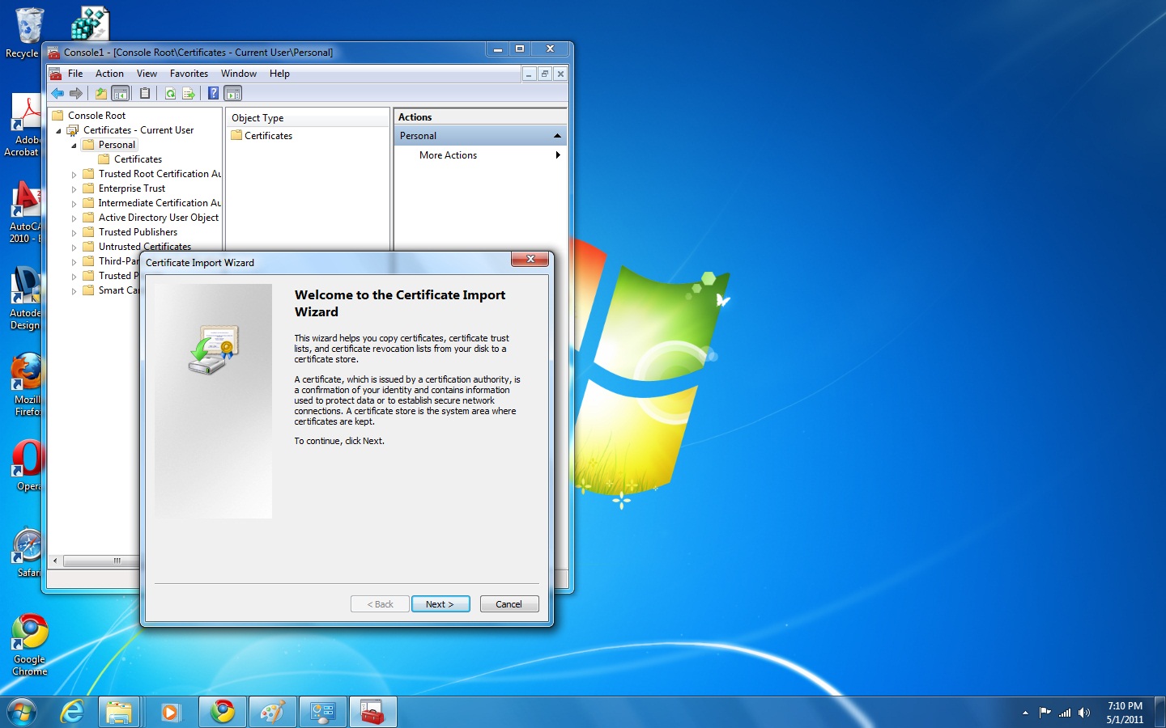Click the volume speaker tray icon
Image resolution: width=1166 pixels, height=728 pixels.
(1084, 713)
